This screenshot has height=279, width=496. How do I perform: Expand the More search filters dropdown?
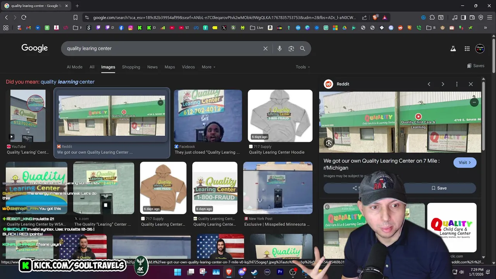(208, 67)
